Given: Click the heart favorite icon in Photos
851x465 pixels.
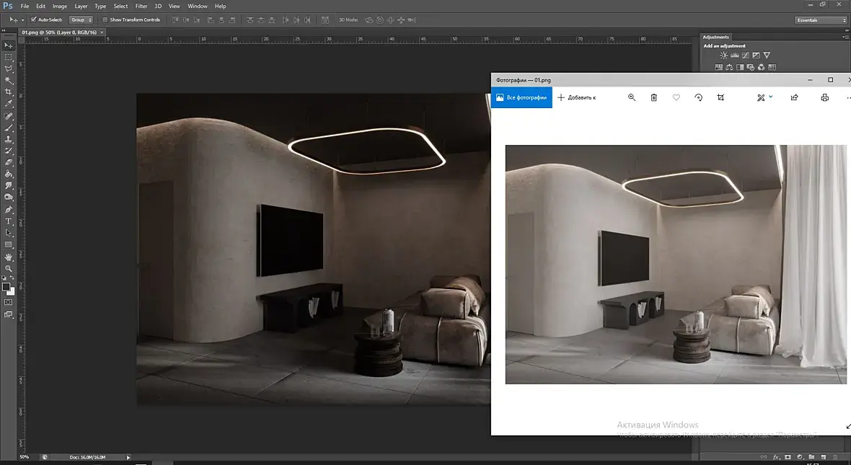Looking at the screenshot, I should click(x=676, y=97).
